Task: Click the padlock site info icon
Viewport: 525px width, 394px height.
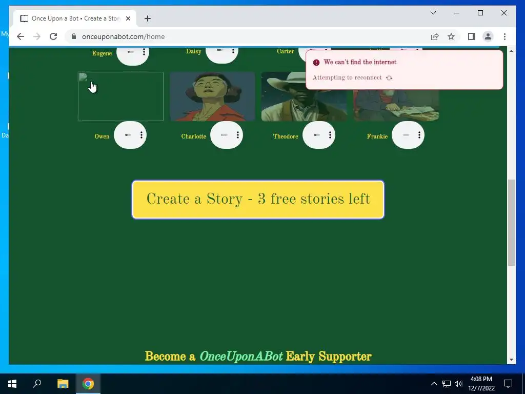Action: pos(74,36)
